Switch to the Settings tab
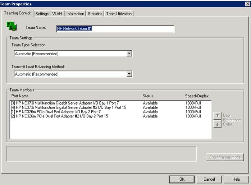Screen dimensions: 251x185 pos(42,14)
